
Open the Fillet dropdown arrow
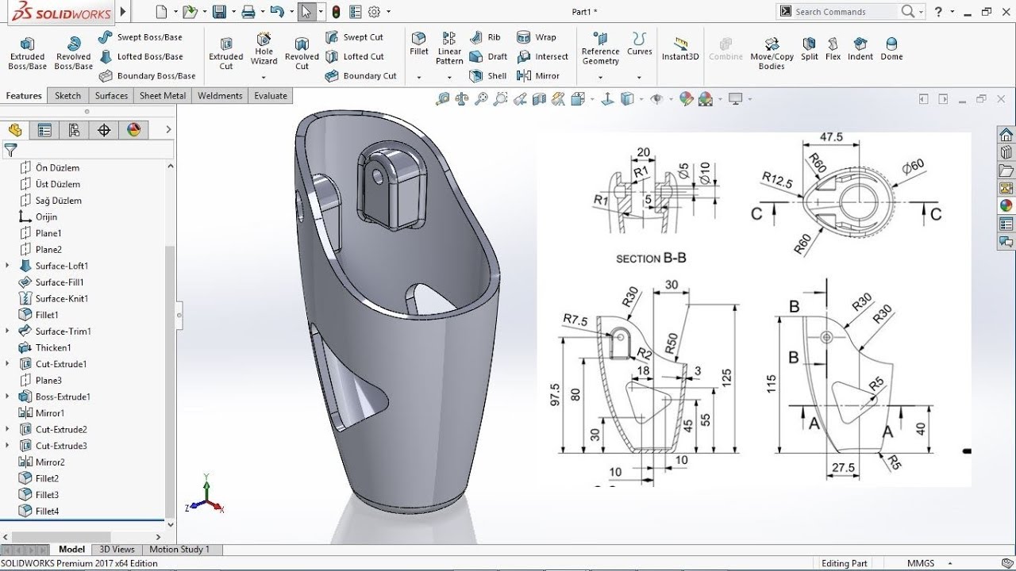(418, 78)
